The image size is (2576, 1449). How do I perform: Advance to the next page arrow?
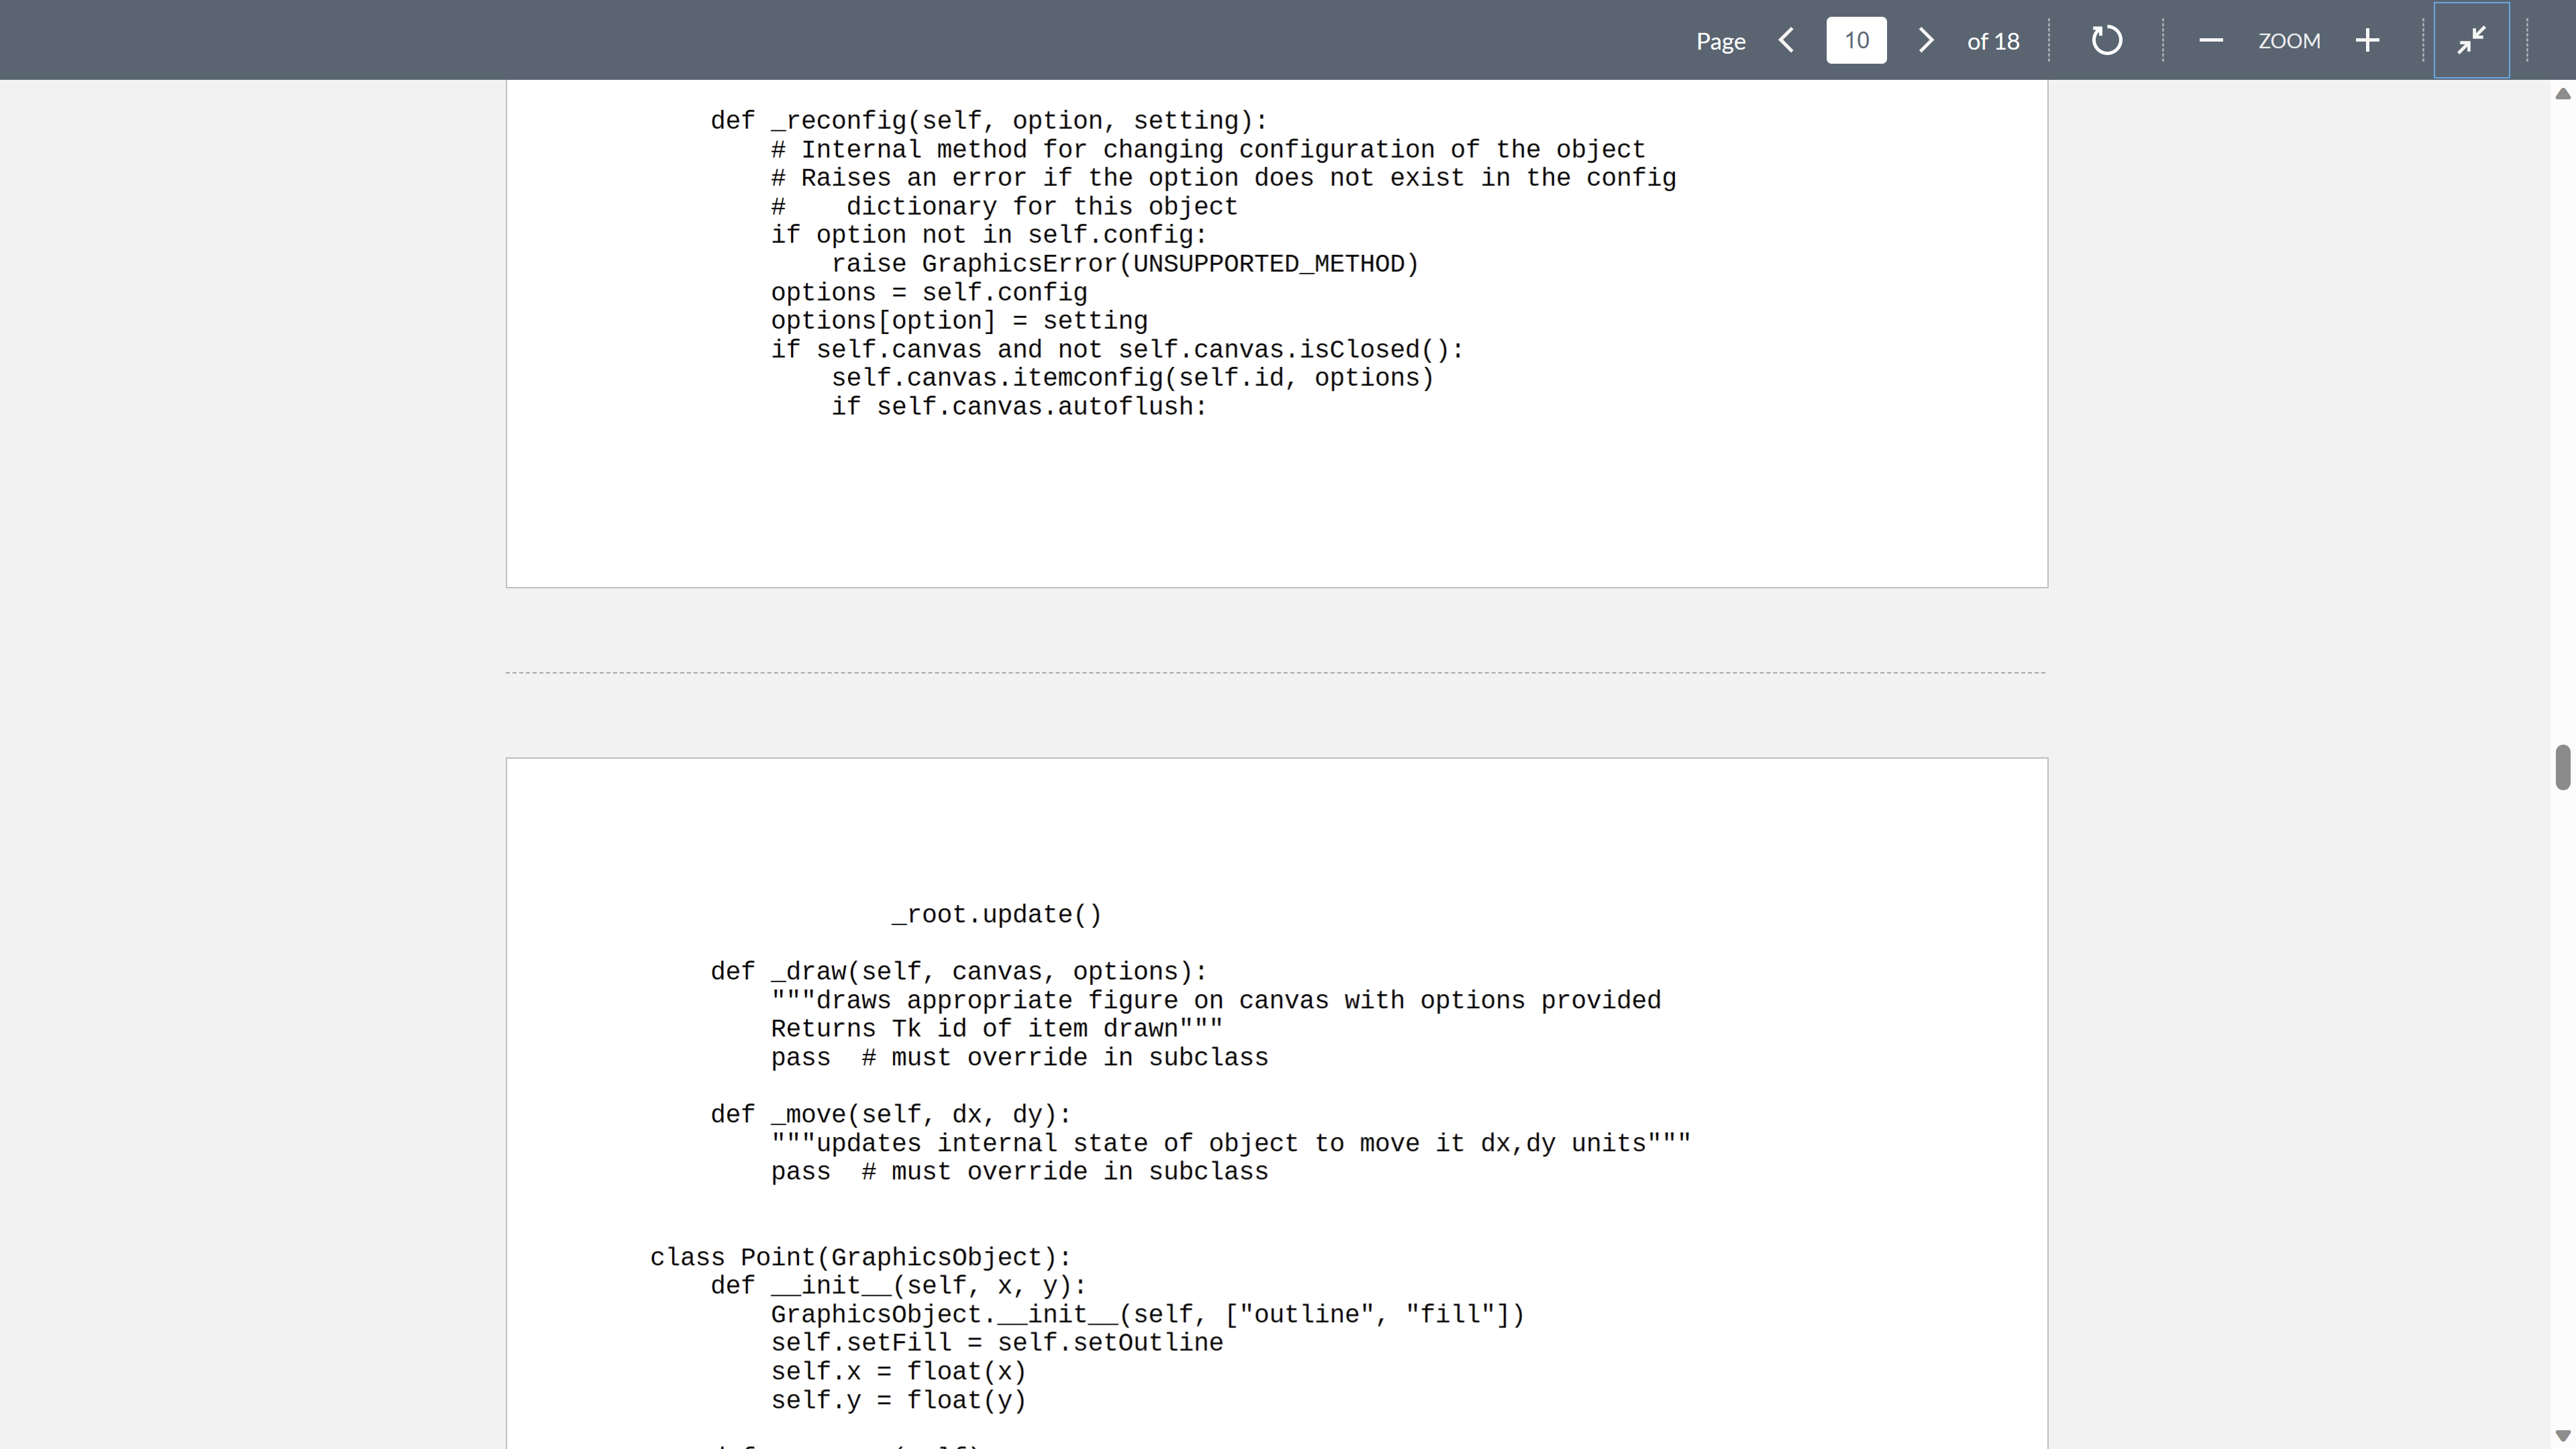[1926, 40]
